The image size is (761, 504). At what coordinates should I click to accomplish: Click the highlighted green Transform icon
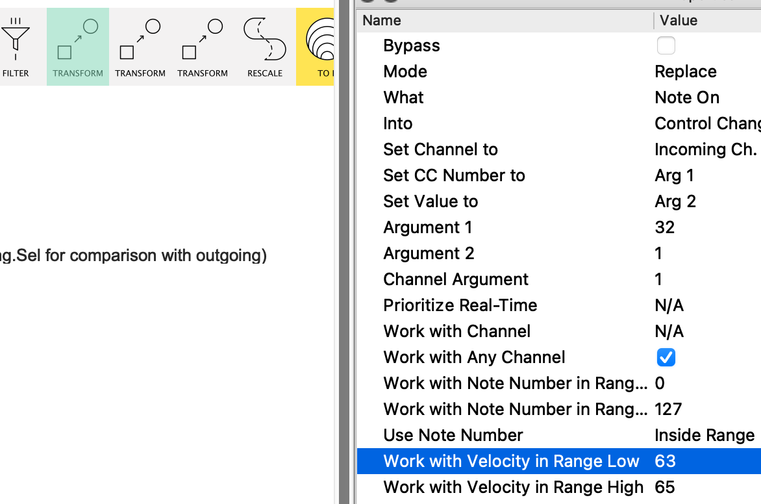[78, 45]
